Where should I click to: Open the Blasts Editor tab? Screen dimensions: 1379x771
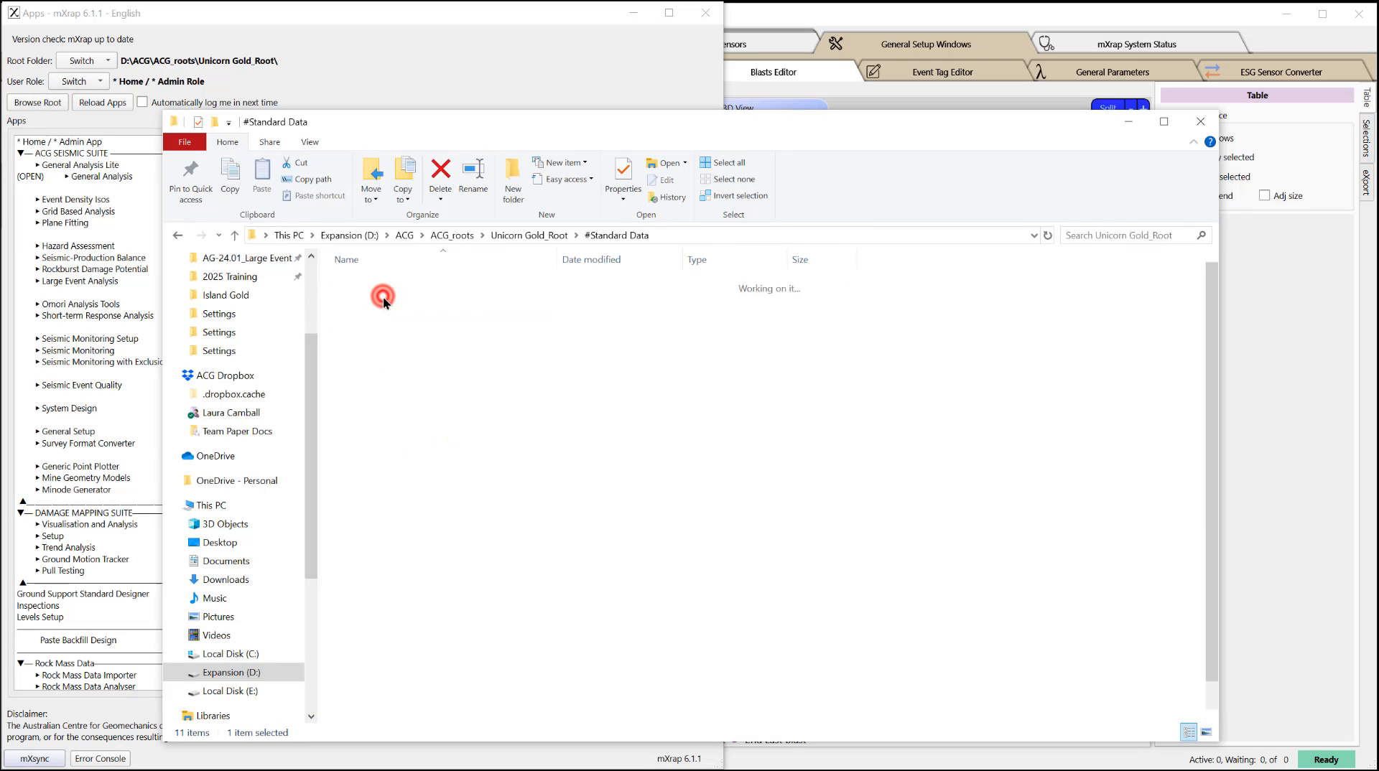[x=773, y=72]
